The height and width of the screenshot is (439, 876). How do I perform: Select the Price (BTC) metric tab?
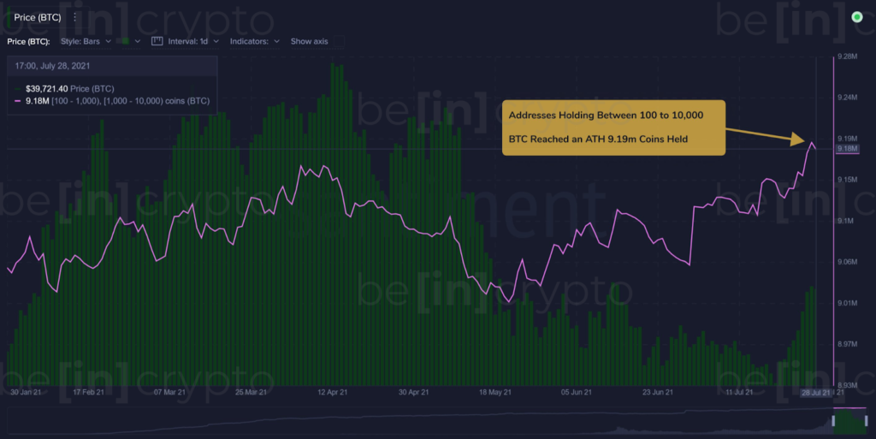(38, 17)
